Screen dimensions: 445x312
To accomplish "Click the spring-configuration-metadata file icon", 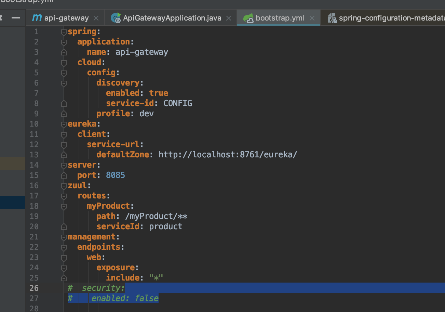I will pos(332,18).
